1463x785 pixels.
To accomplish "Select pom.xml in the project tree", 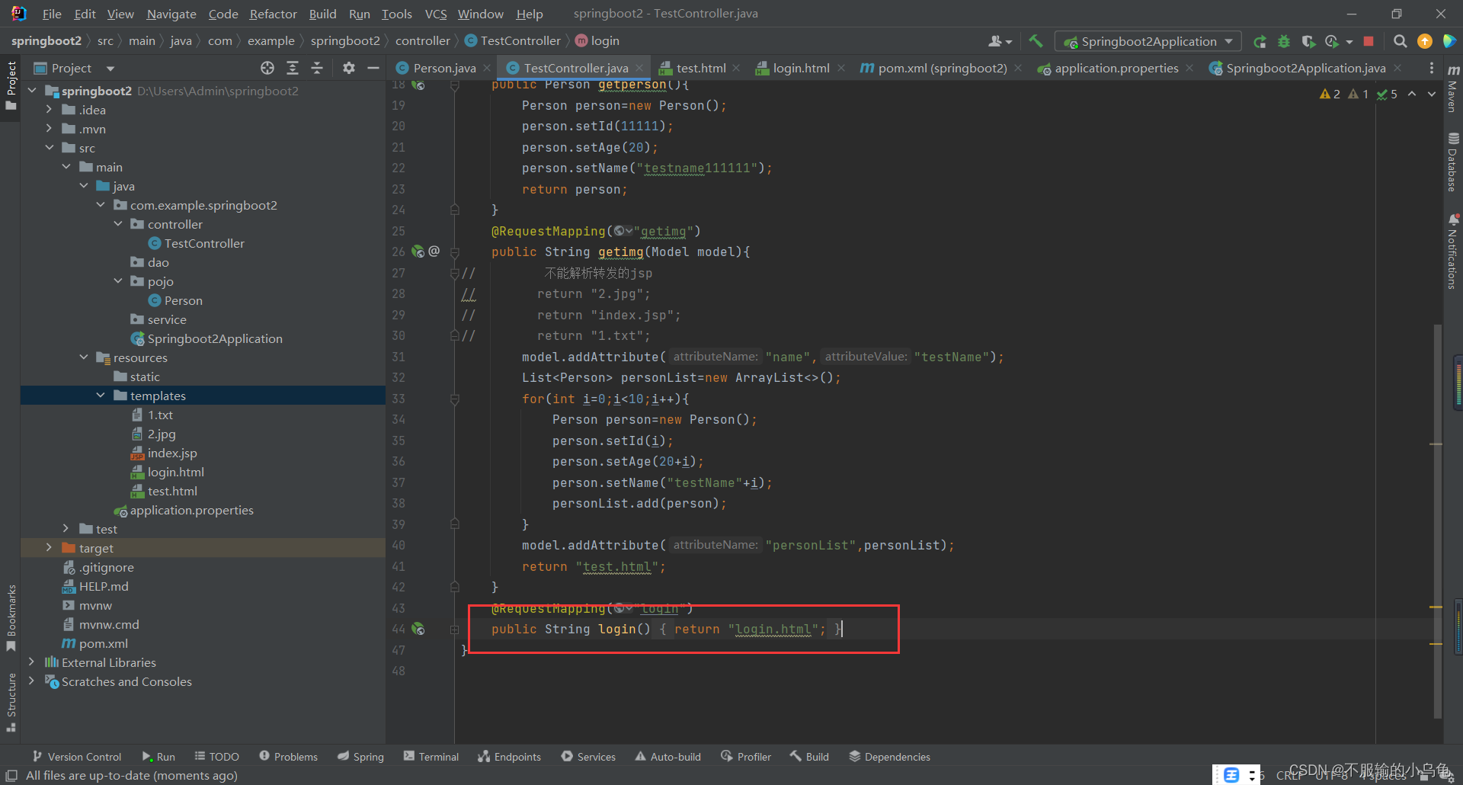I will [94, 643].
